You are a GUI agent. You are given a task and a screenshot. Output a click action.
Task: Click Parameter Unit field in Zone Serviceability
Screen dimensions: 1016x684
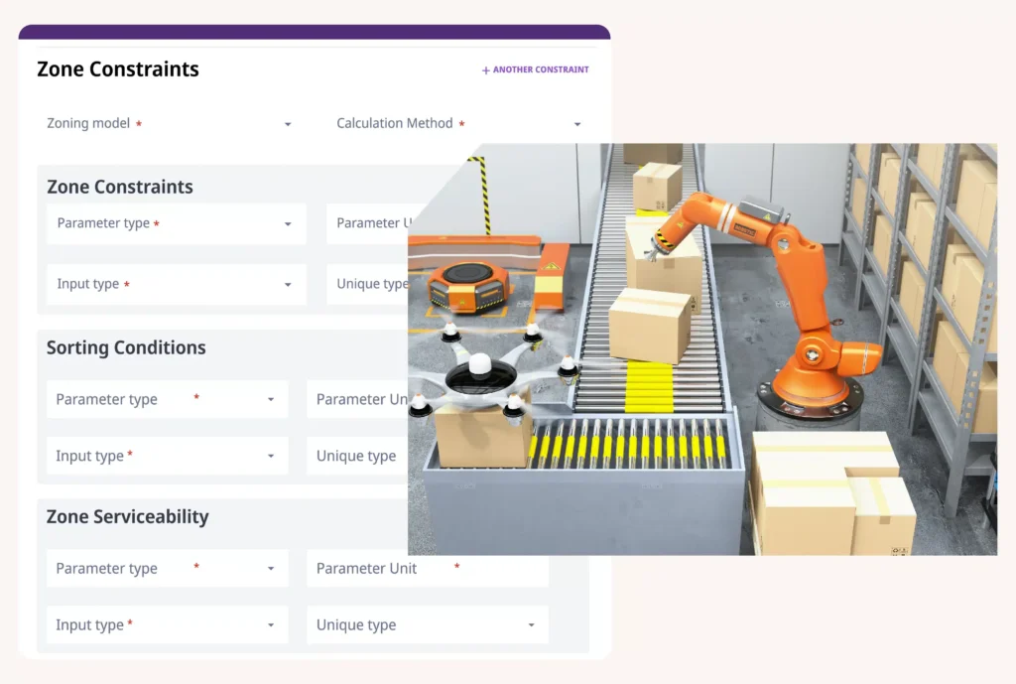pos(427,569)
